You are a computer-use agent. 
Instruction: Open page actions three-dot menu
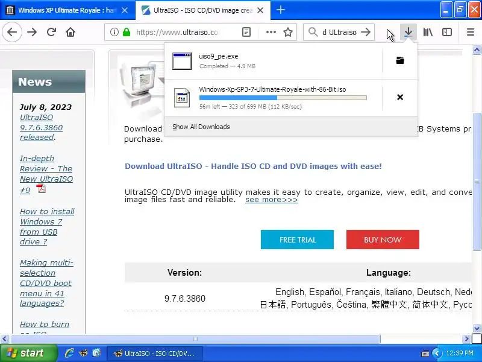click(x=271, y=32)
